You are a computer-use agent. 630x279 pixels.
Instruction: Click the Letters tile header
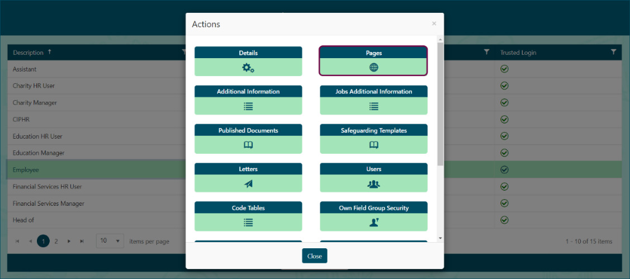248,169
